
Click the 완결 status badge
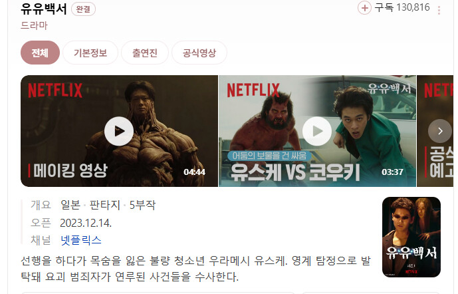coord(83,9)
